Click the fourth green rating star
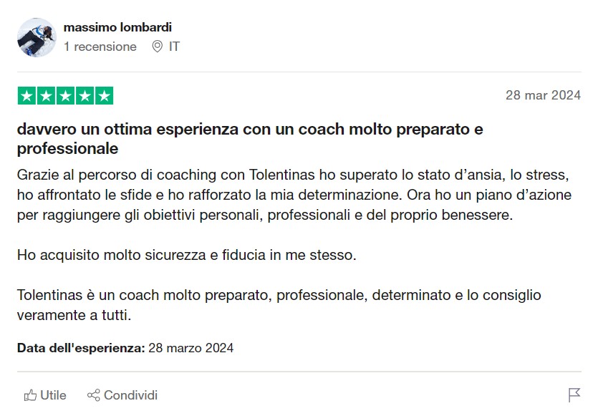Screen dimensions: 598x416 85,96
